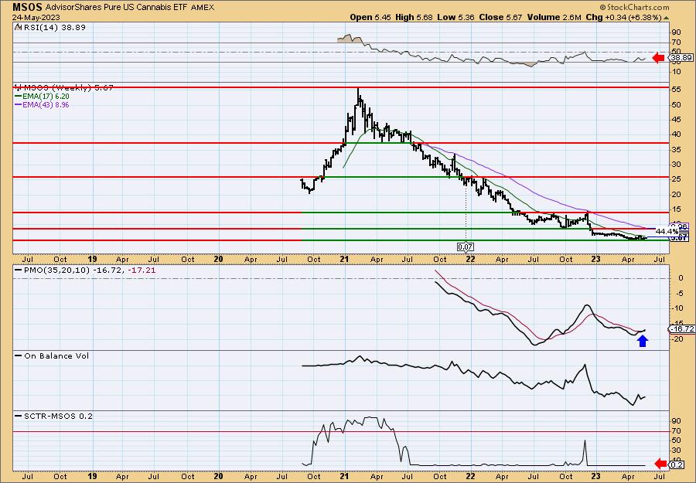This screenshot has width=696, height=483.
Task: Click the SCTR-MSOS 0.2 legend
Action: coord(53,416)
